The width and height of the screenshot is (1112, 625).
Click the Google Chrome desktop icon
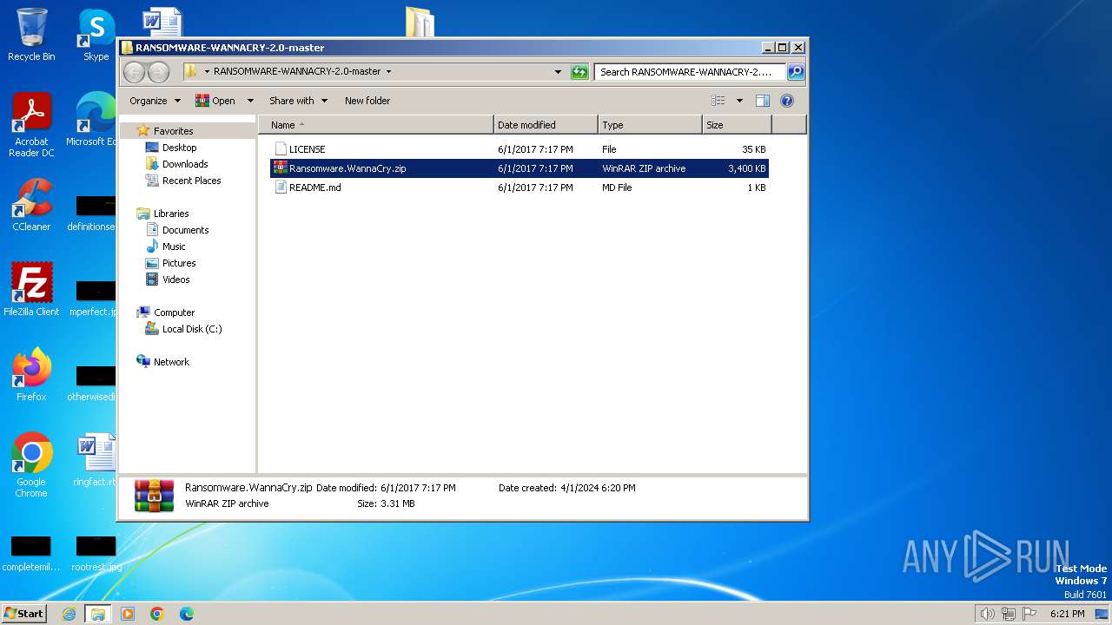(31, 465)
